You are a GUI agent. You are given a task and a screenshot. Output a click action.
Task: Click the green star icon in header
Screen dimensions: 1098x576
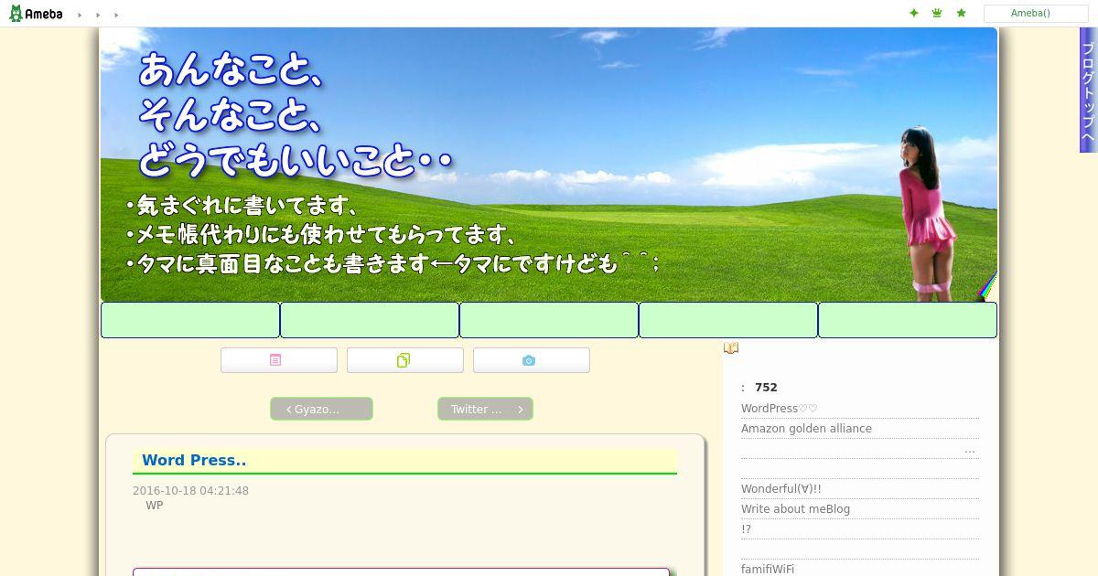[961, 13]
